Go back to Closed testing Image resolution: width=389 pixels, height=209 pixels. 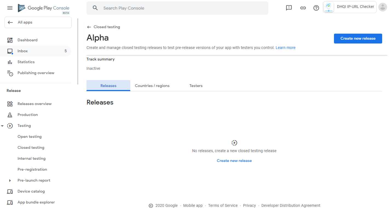103,27
